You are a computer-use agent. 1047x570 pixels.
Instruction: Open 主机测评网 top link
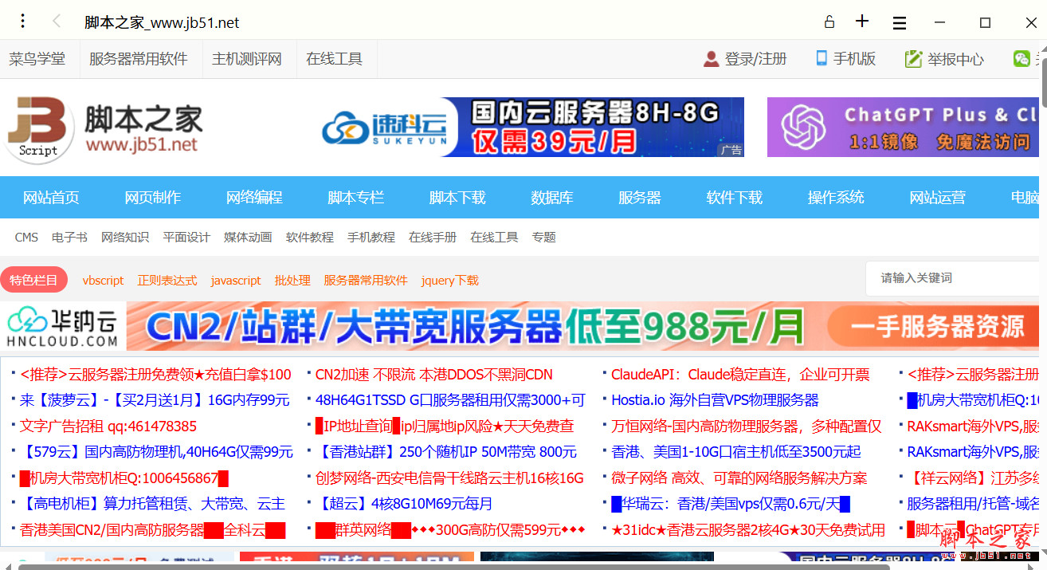pos(247,59)
